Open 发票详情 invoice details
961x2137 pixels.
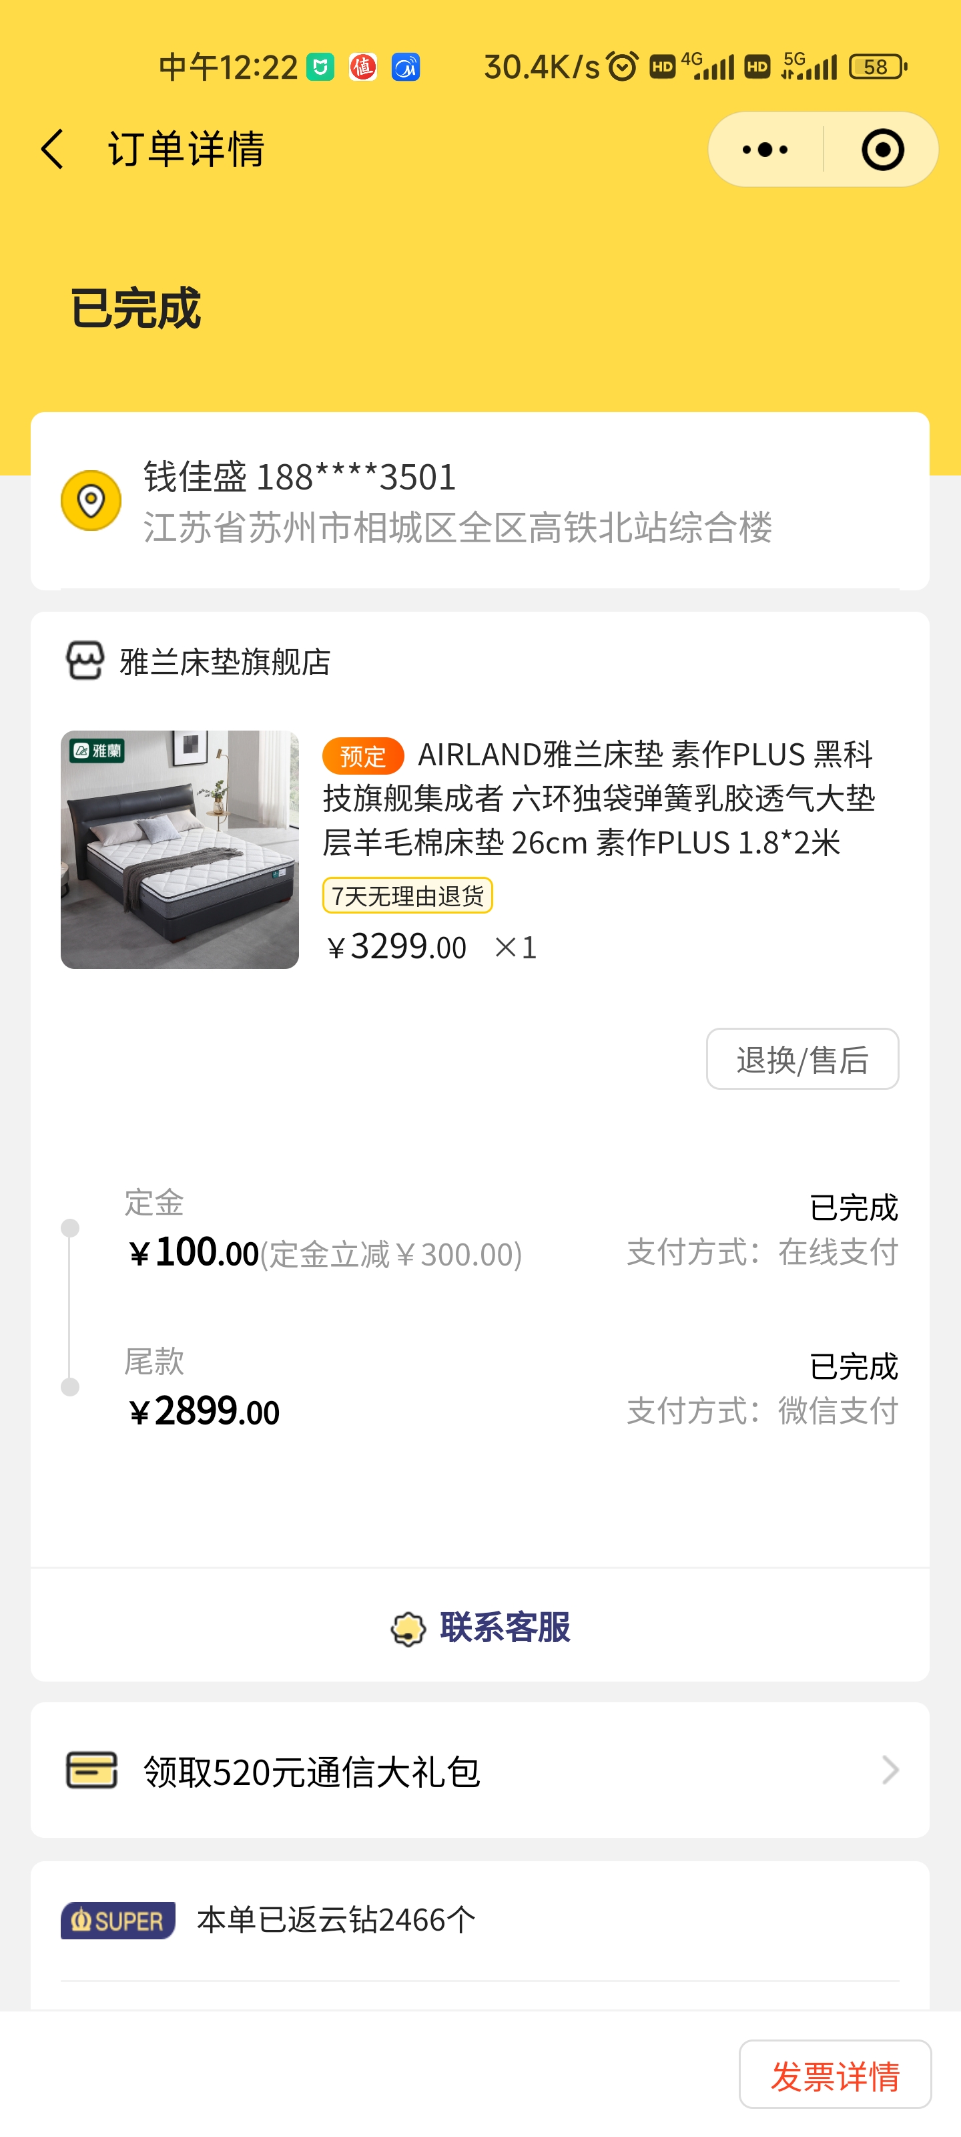834,2076
